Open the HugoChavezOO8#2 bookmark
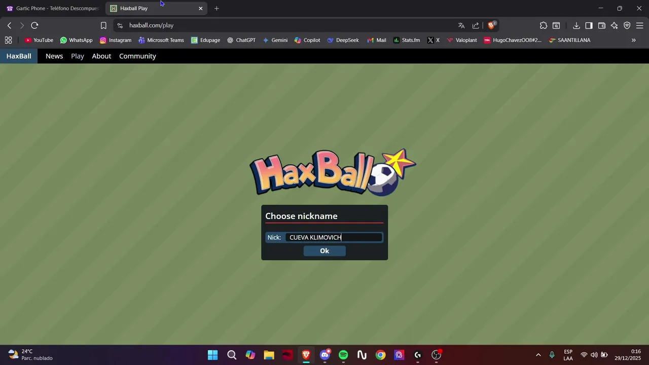The width and height of the screenshot is (649, 365). coord(513,40)
